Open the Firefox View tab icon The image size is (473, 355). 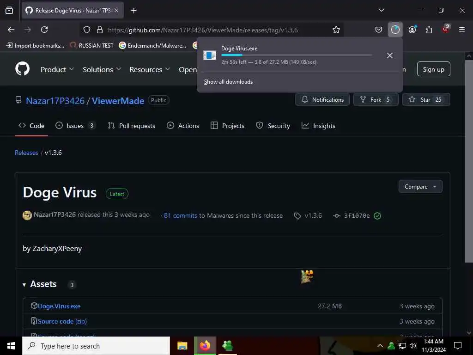(x=9, y=10)
